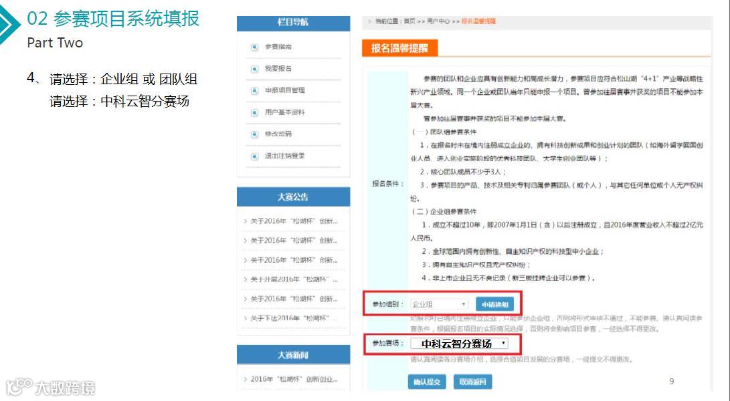This screenshot has height=401, width=730.
Task: Click the （一）团队组参赛条件 heading
Action: pos(444,132)
